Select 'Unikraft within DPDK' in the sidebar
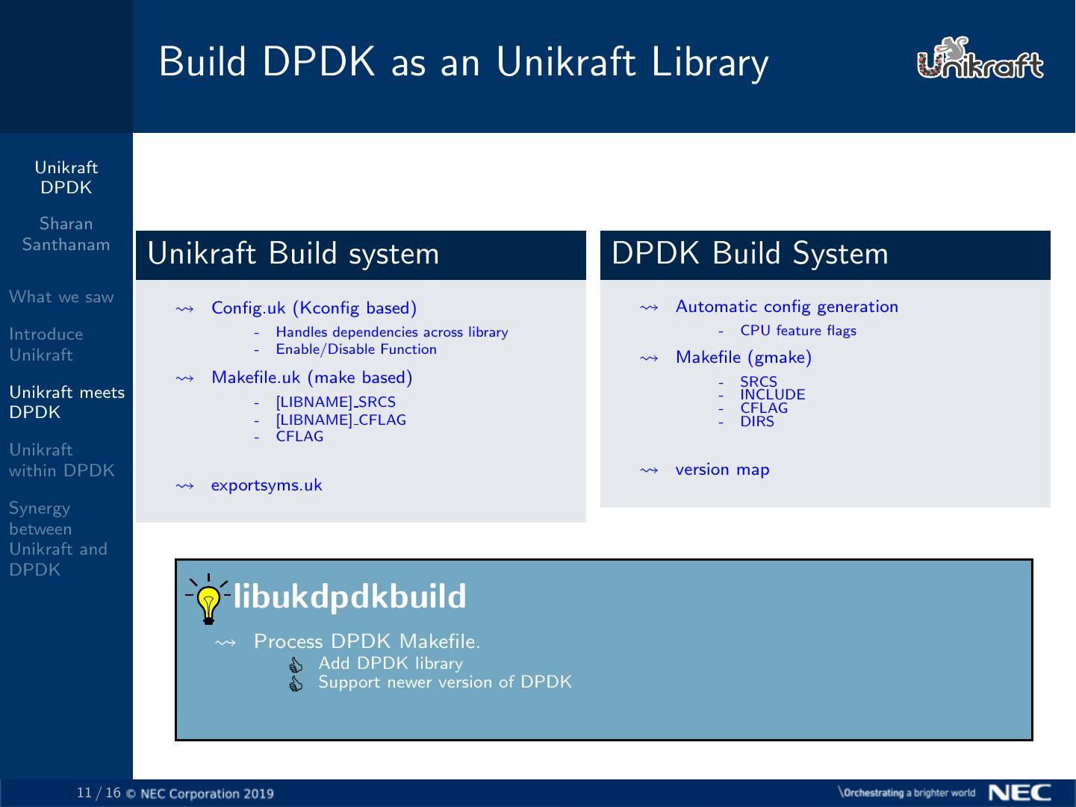The width and height of the screenshot is (1076, 807). click(62, 460)
